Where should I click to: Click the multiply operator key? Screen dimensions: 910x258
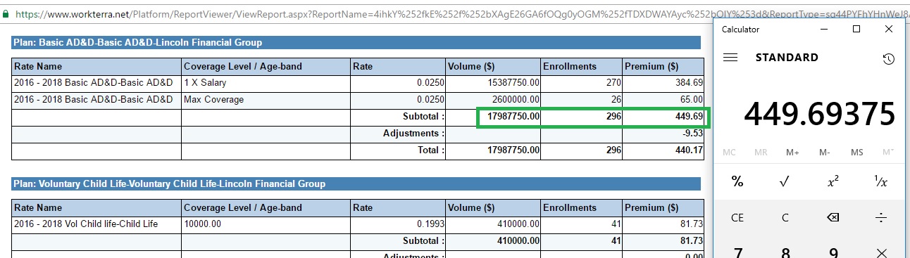tap(880, 252)
